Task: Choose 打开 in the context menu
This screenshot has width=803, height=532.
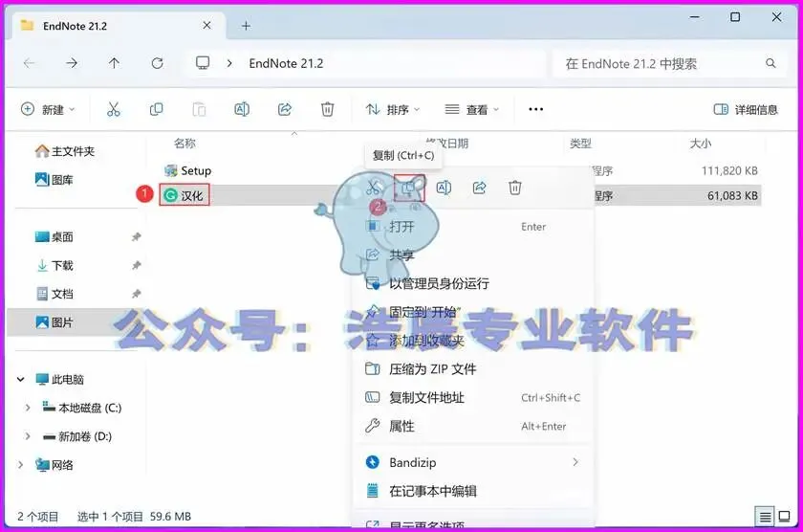Action: (x=474, y=227)
